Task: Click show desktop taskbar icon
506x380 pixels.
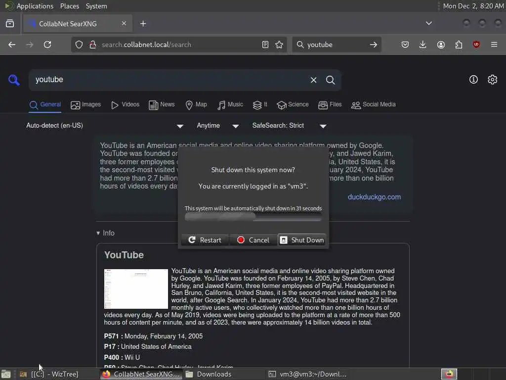Action: coord(6,375)
